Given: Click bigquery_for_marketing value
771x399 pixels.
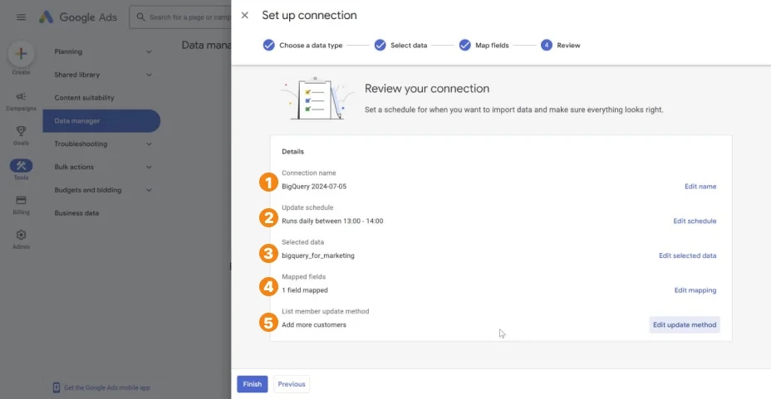Looking at the screenshot, I should tap(318, 255).
